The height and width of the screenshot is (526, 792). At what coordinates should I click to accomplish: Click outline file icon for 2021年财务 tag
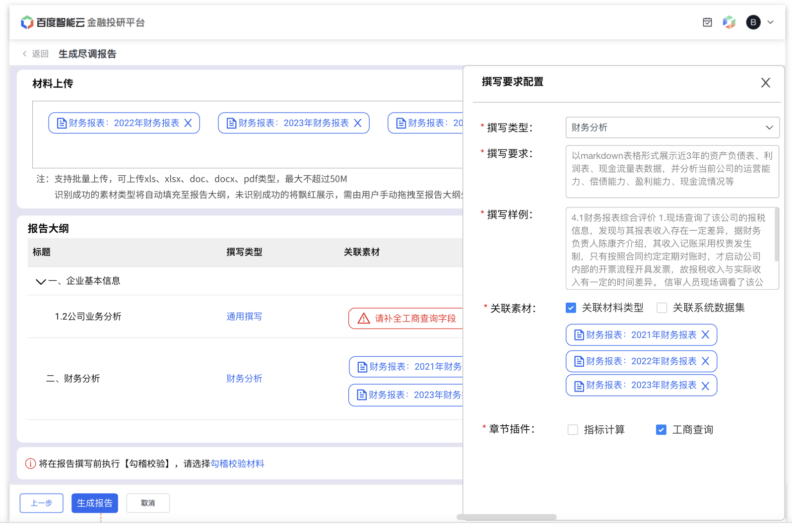(363, 367)
